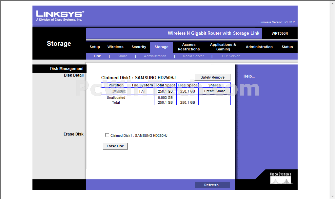Open Applications & Gaming tab

pos(223,47)
